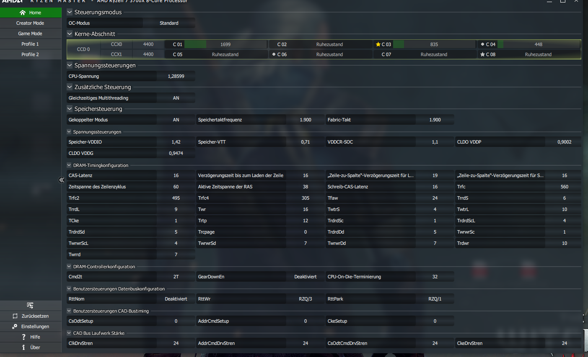
Task: Click OC-Modus value Standard
Action: pyautogui.click(x=169, y=23)
